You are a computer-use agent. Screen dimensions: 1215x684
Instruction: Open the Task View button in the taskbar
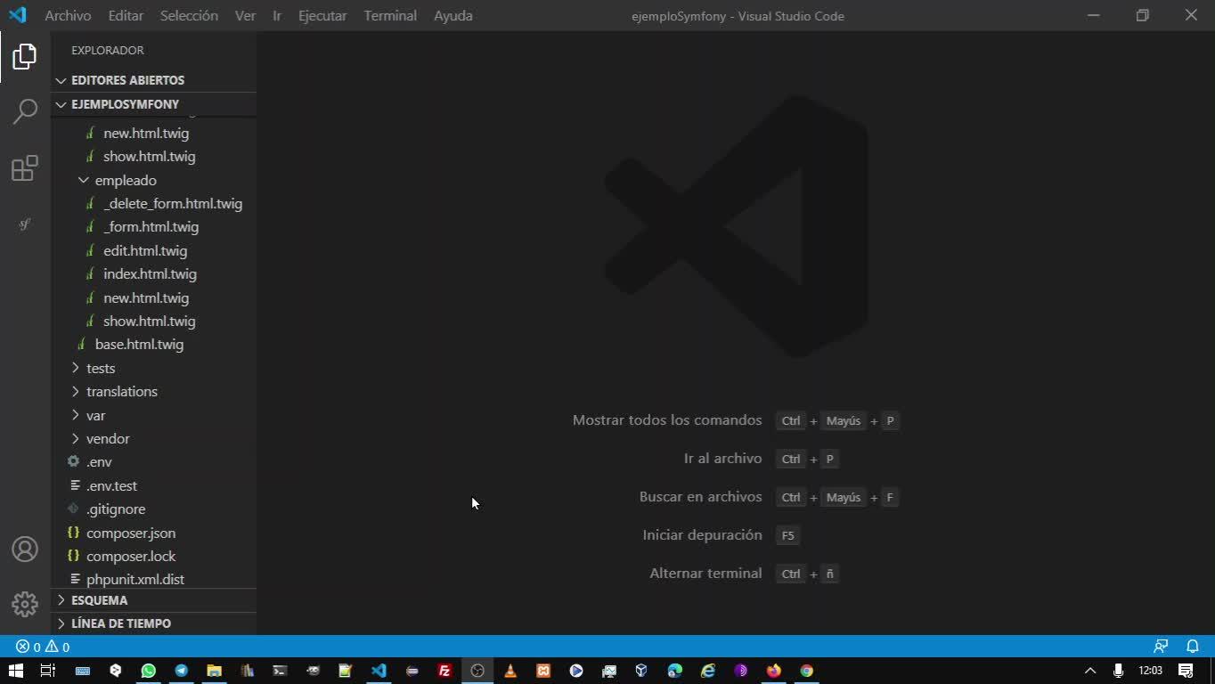pos(48,671)
